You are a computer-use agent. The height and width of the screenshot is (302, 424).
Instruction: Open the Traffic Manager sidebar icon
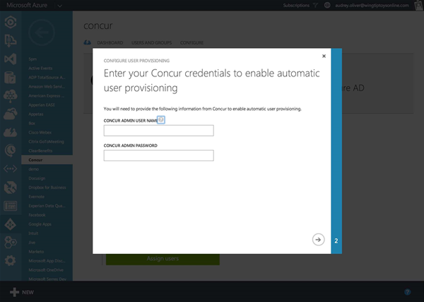(11, 187)
